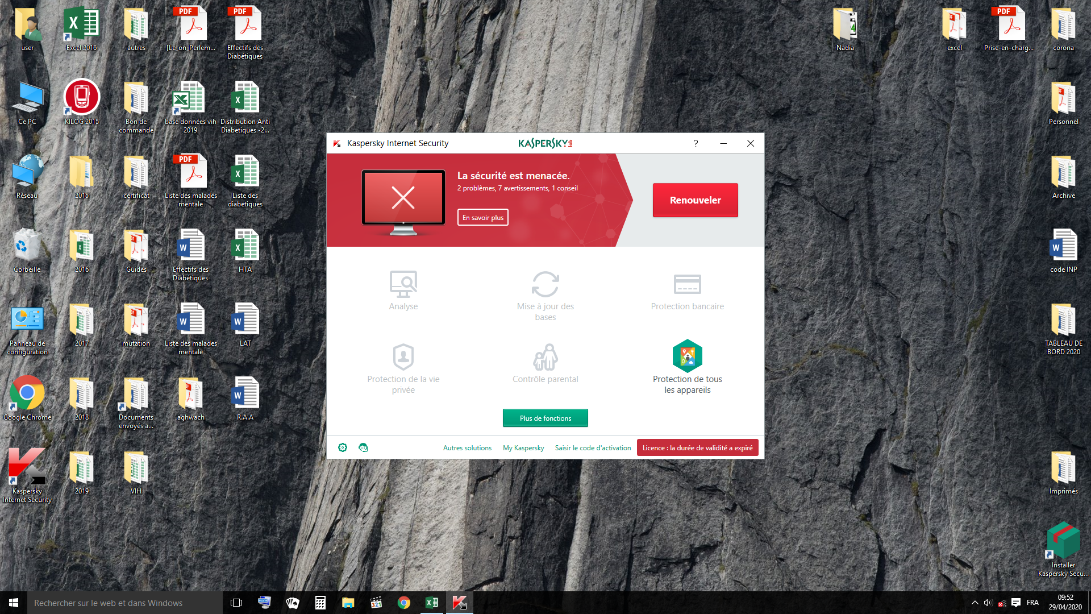Open Saisir le code d'activation link

pyautogui.click(x=593, y=448)
